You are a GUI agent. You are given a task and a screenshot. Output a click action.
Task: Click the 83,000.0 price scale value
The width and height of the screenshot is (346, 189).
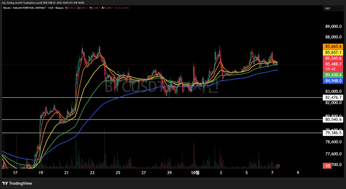(333, 91)
